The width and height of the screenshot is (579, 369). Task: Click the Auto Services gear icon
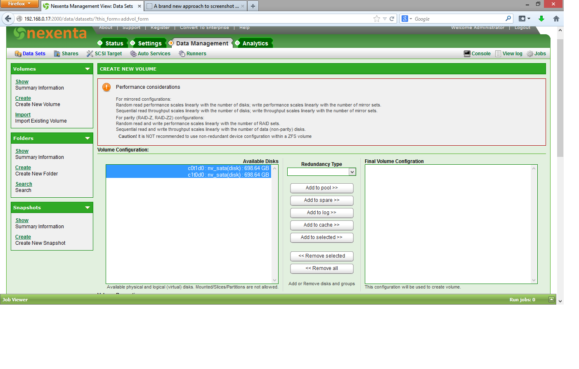pos(133,54)
